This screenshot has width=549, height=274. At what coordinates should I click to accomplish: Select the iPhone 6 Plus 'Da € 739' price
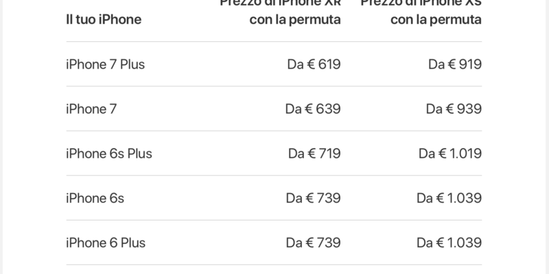314,243
